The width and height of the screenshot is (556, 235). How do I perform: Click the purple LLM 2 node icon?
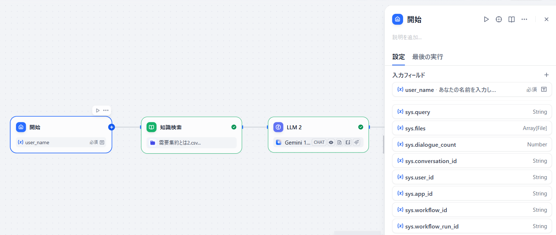point(278,127)
